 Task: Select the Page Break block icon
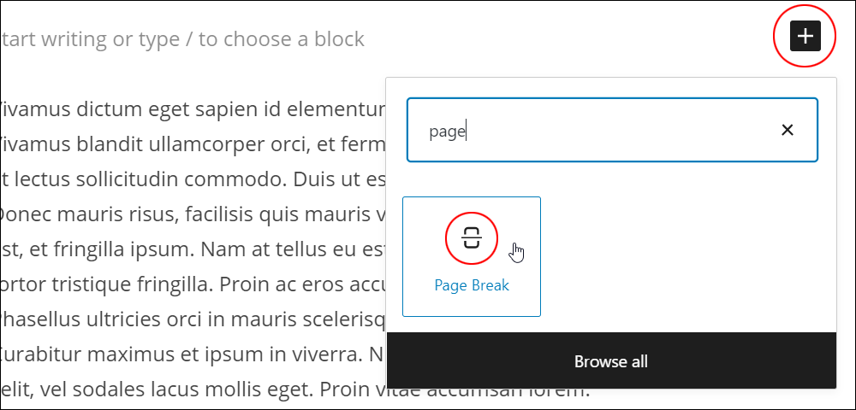coord(472,238)
